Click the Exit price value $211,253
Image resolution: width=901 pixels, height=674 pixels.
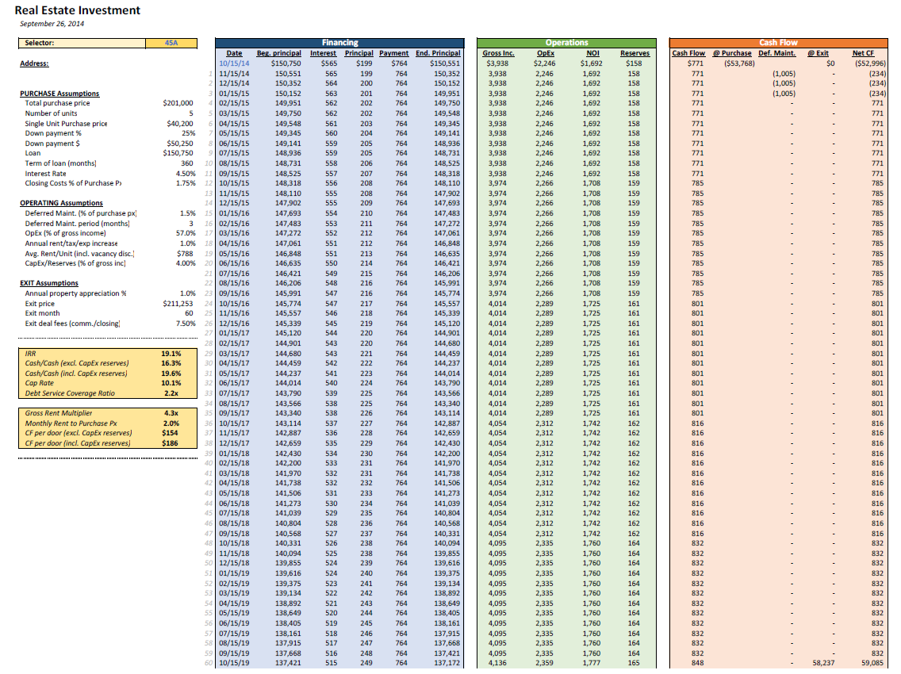(x=178, y=304)
